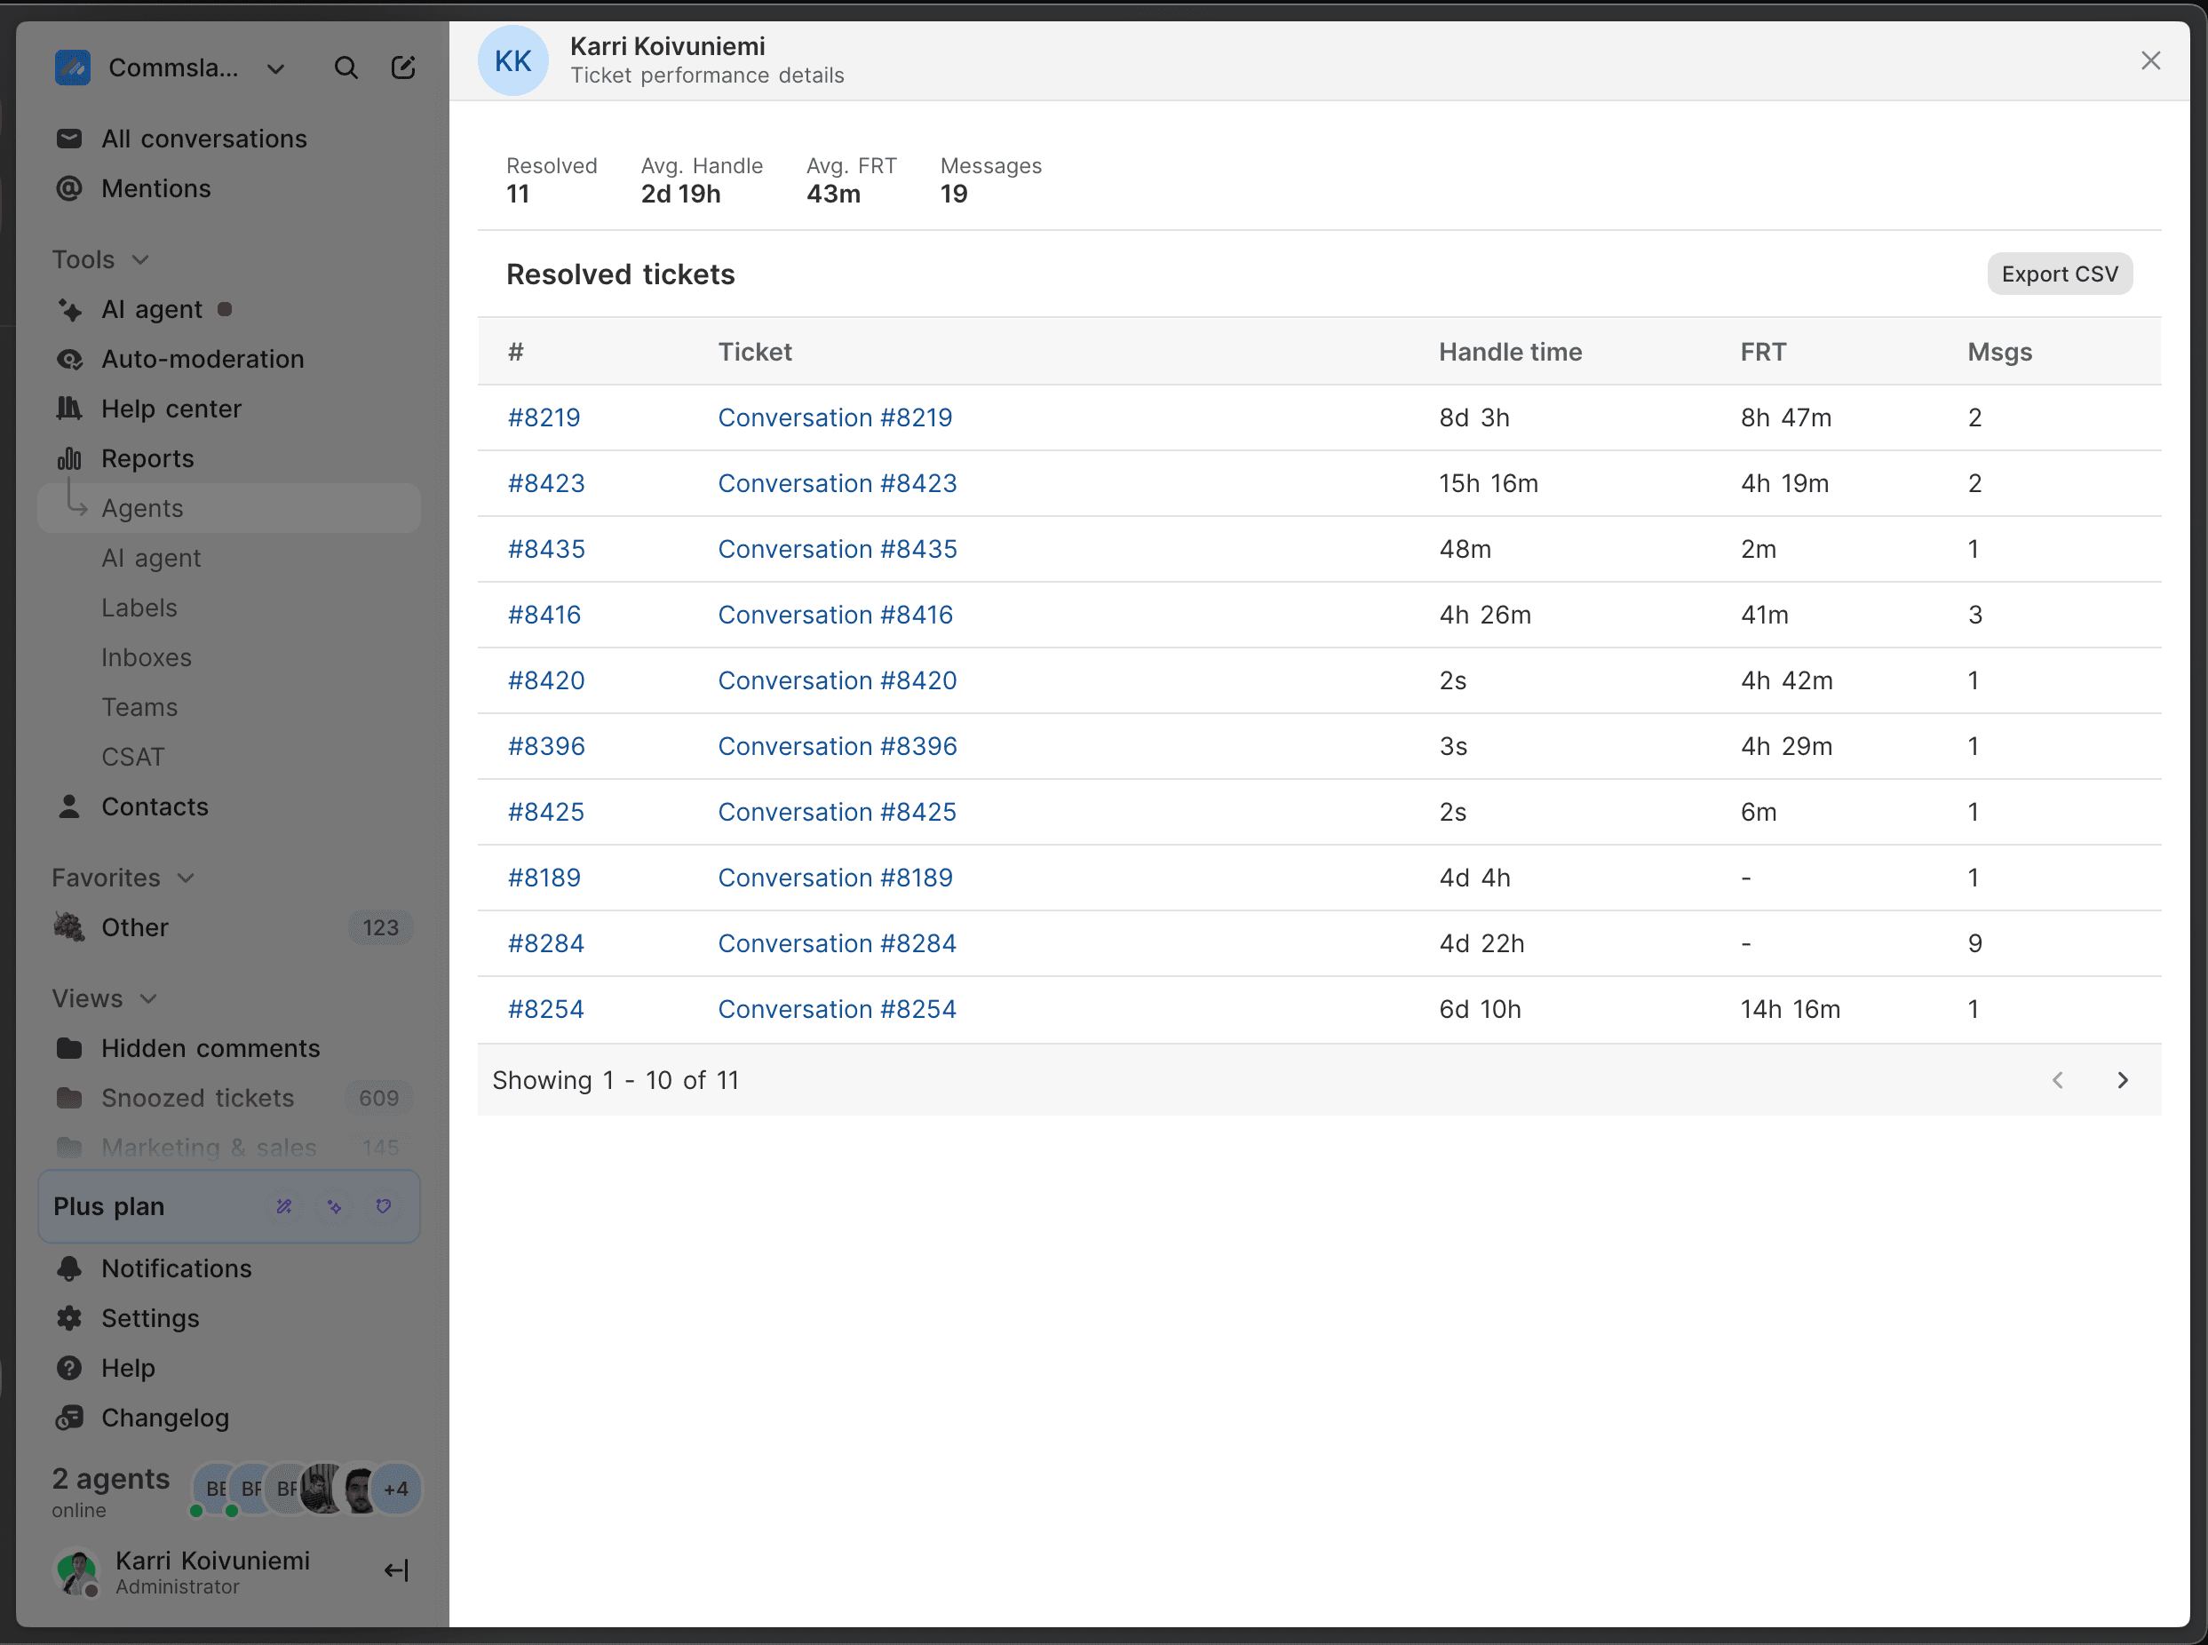Go to next page of resolved tickets

click(x=2123, y=1080)
